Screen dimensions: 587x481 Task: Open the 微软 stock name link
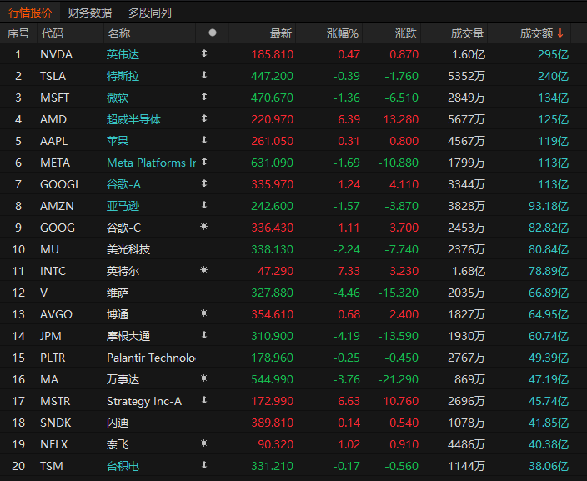click(x=118, y=98)
